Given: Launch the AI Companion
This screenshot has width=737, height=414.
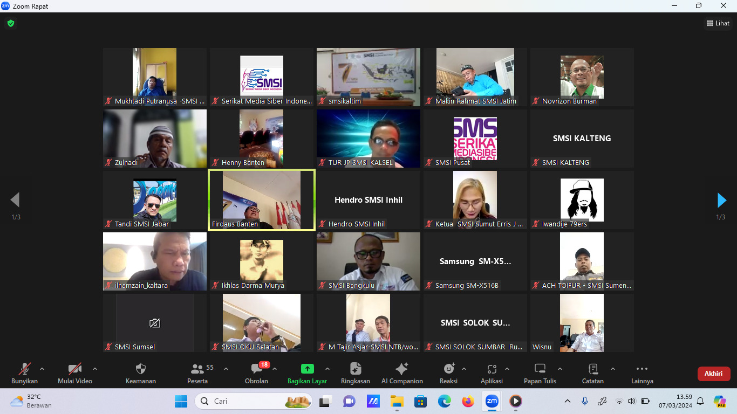Looking at the screenshot, I should (x=402, y=369).
